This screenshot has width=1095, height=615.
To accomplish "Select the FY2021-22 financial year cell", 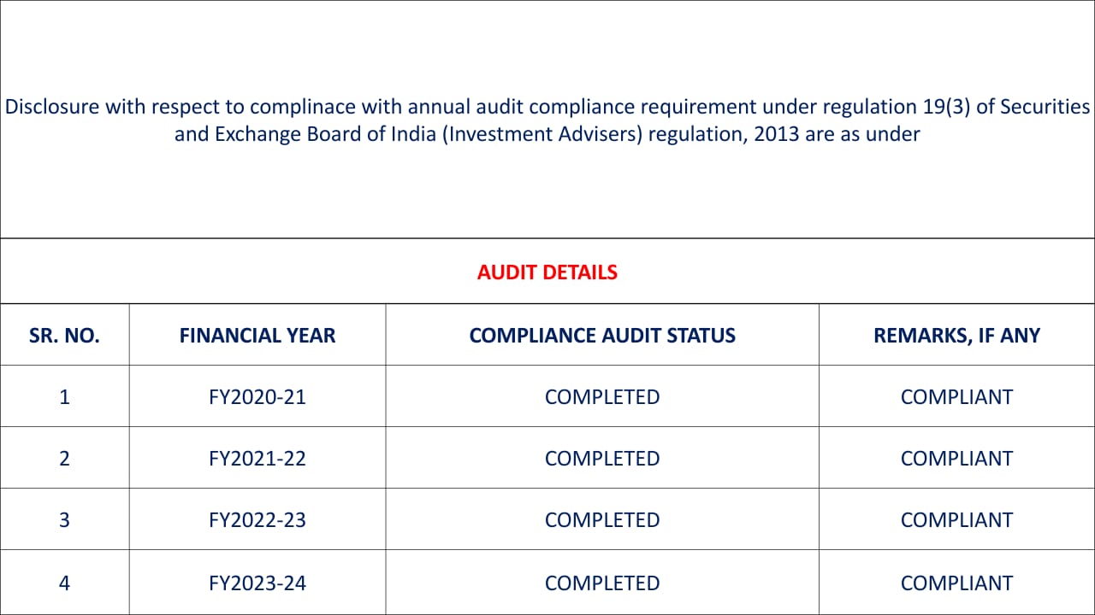I will pos(257,459).
